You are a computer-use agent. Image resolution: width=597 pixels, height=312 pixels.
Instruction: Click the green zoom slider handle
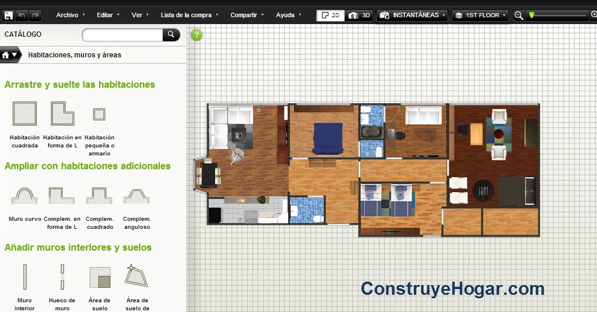click(531, 15)
